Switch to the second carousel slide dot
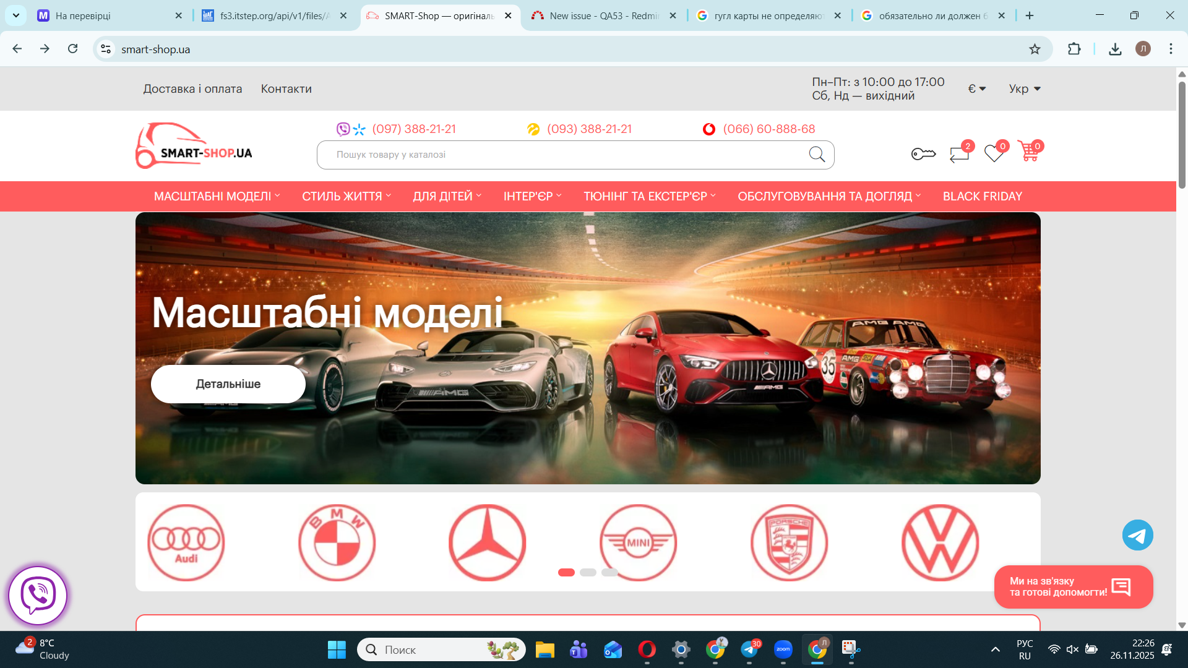This screenshot has width=1188, height=668. pyautogui.click(x=588, y=572)
